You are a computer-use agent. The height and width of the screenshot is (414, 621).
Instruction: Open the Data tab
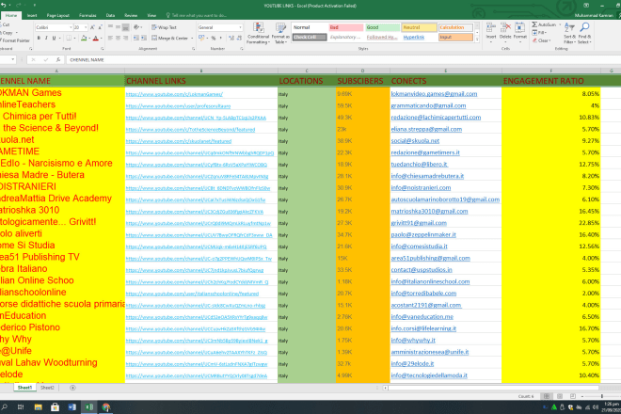pyautogui.click(x=110, y=15)
